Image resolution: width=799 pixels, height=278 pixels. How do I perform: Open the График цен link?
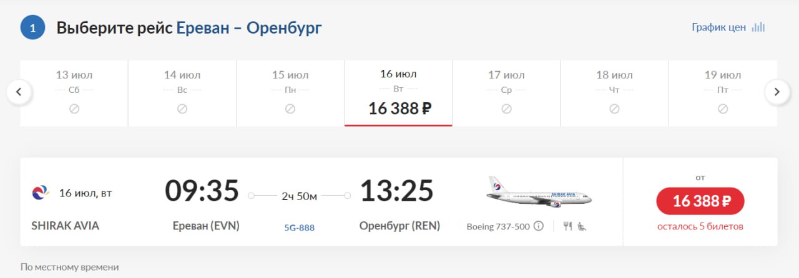coord(718,27)
